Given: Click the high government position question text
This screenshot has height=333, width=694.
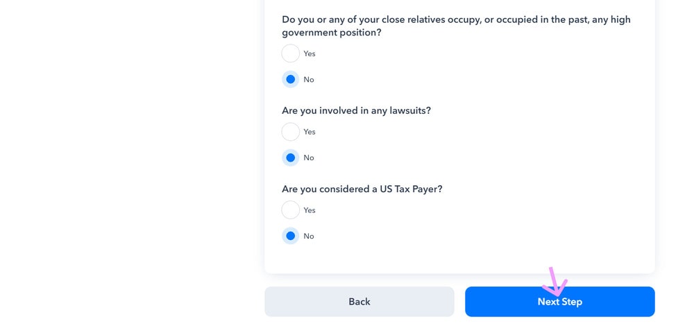Looking at the screenshot, I should tap(456, 26).
